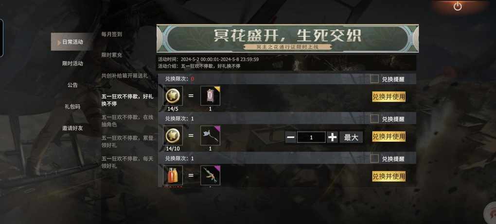Viewport: 496px width, 224px height.
Task: Click the 最大 button
Action: [351, 137]
